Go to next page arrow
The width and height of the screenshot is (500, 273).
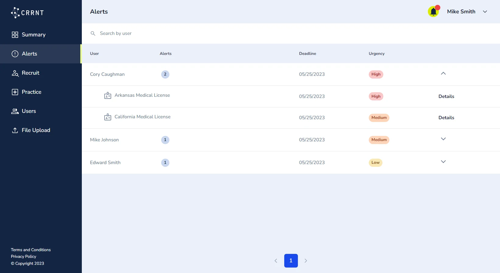point(306,261)
